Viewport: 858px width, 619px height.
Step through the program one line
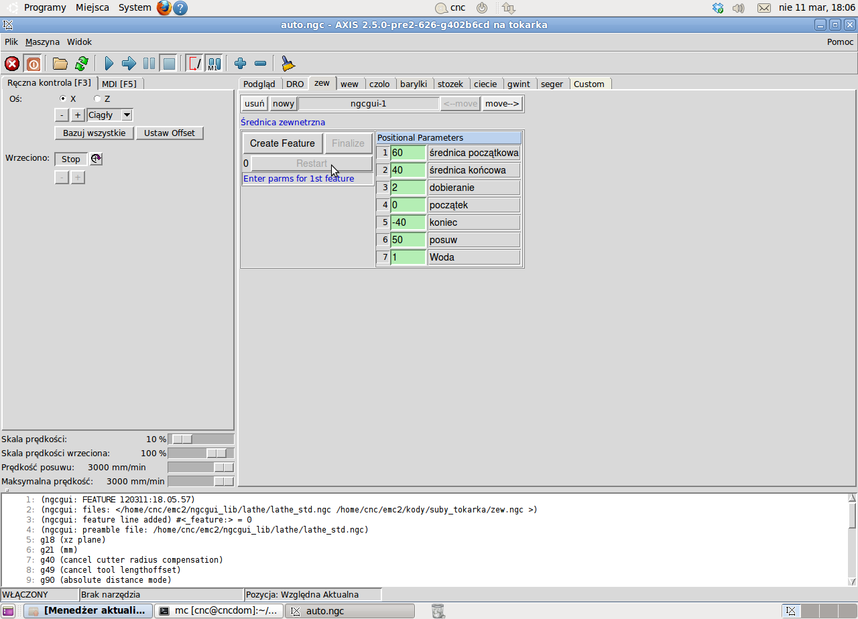point(129,64)
